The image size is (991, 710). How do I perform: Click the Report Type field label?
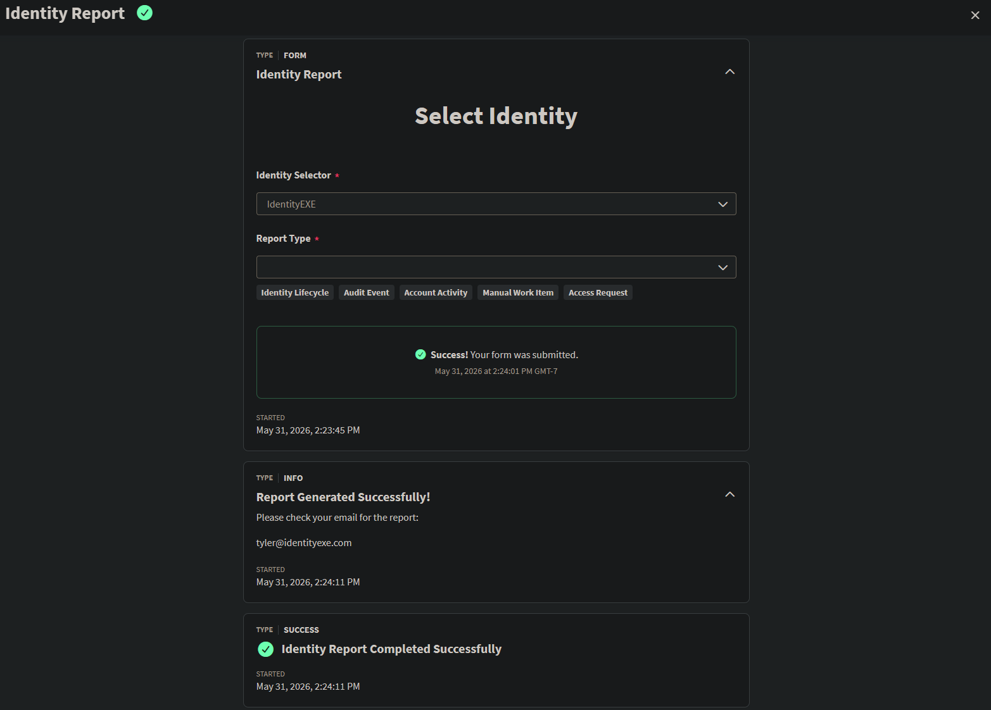(284, 239)
